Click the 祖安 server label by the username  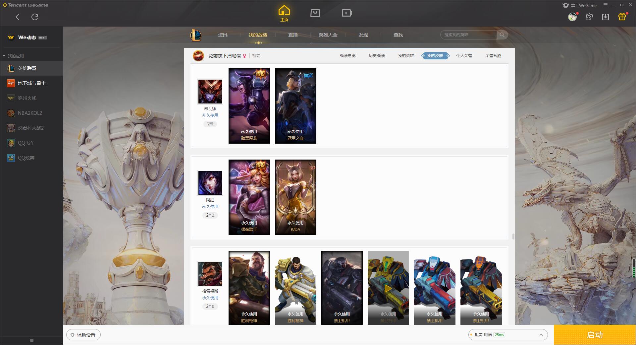pos(256,56)
